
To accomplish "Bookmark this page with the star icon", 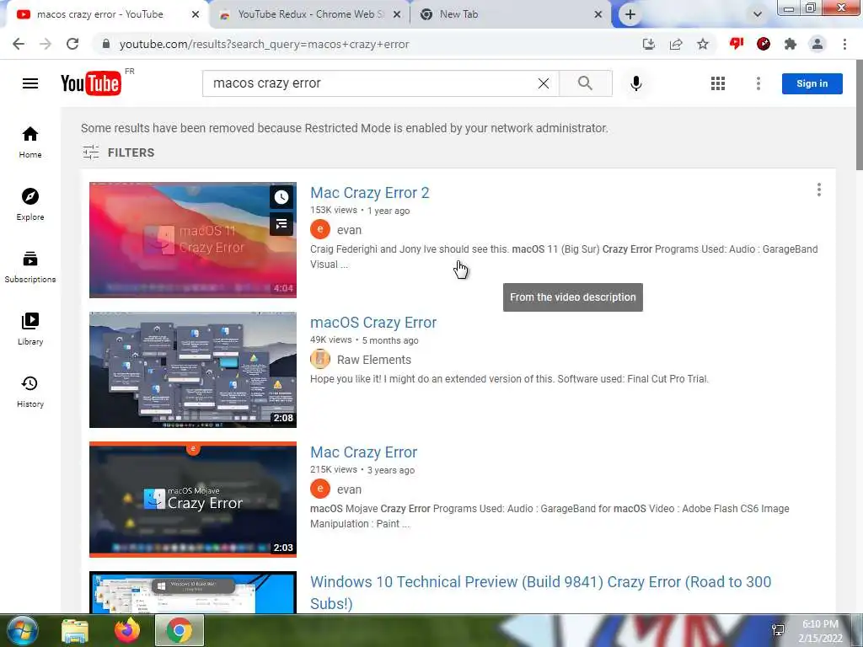I will tap(703, 44).
